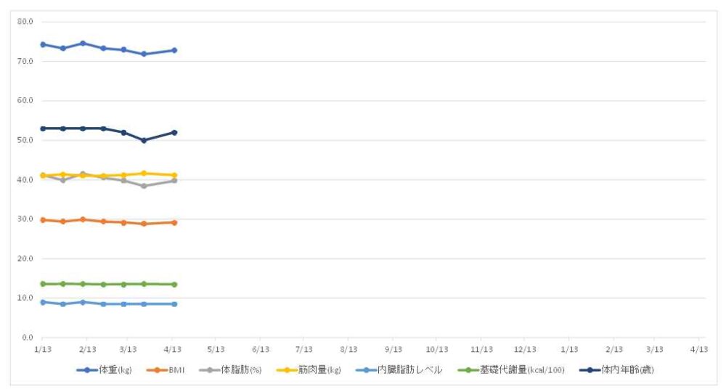Click the 0.0 vertical axis label
This screenshot has height=392, width=726.
point(28,338)
